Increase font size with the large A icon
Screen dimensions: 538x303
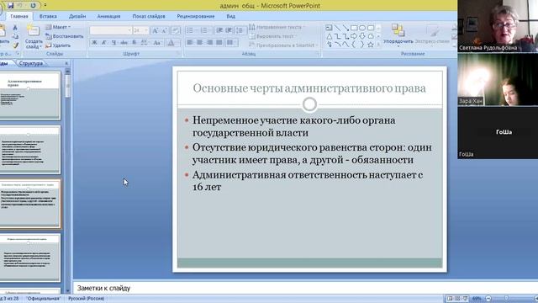tap(155, 31)
